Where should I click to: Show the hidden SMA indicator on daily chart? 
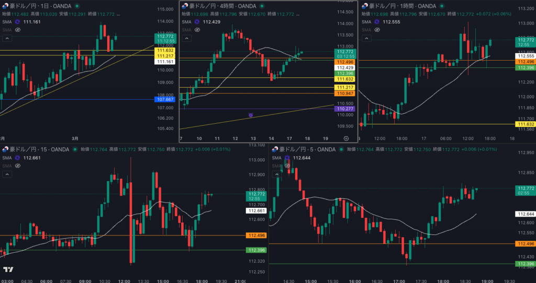17,30
